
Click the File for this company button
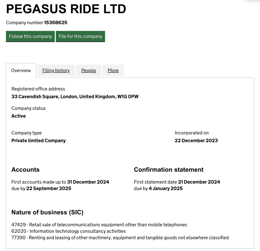(80, 36)
